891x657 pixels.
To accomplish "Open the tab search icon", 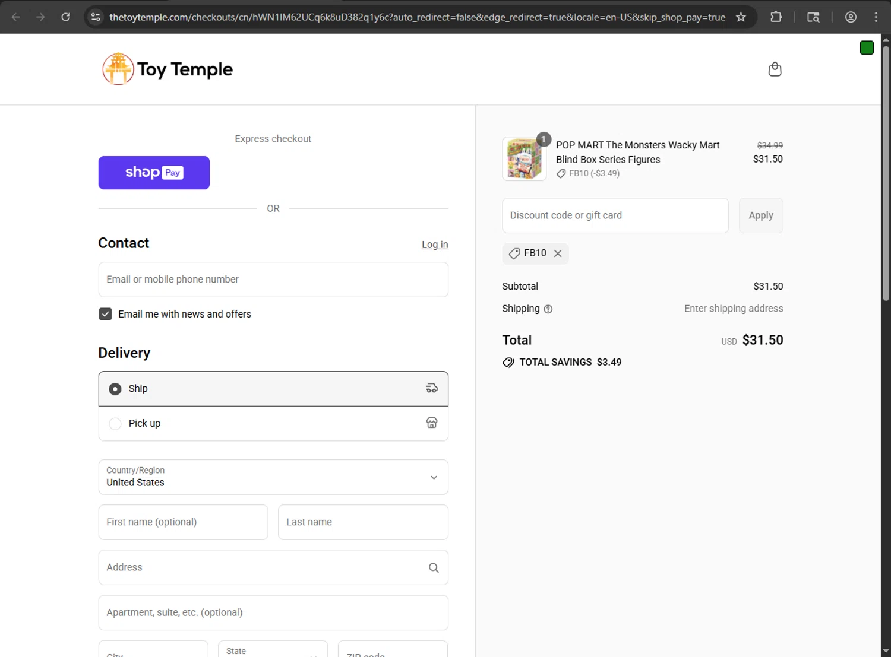I will 813,17.
